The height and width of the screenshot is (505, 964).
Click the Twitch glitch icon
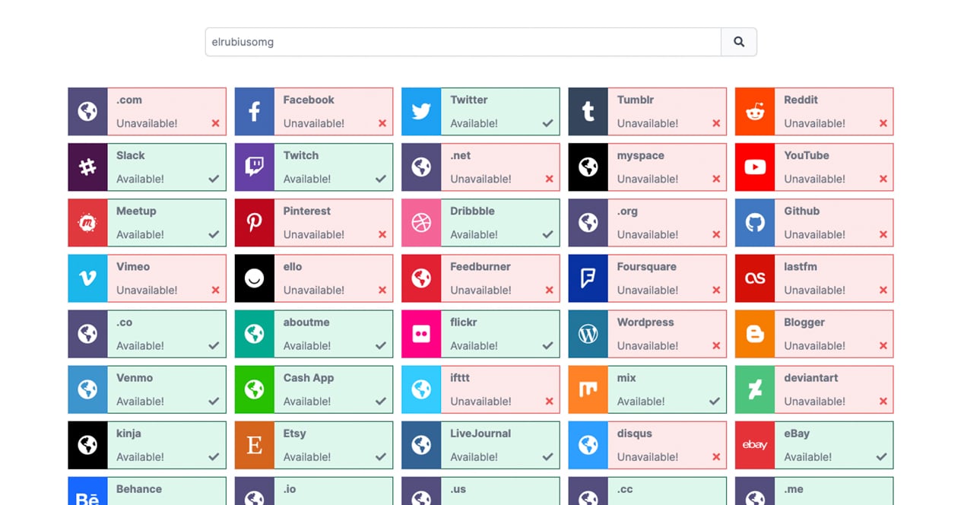tap(254, 167)
